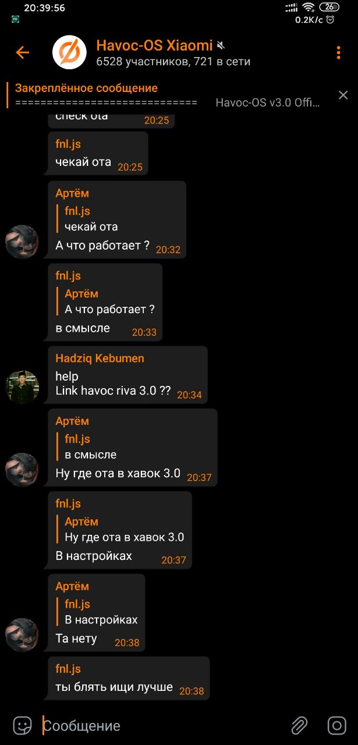Select the message "ты блять ищи лучше"
This screenshot has height=745, width=358.
tap(114, 687)
